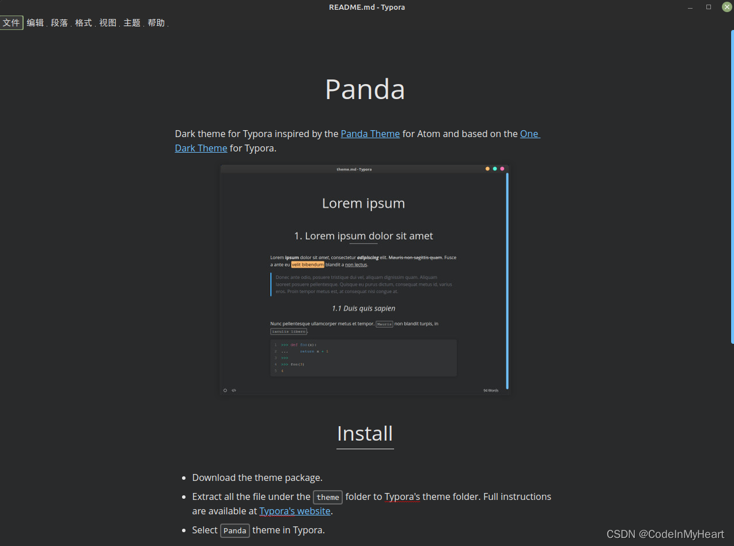Click the cyan window dot in preview image
This screenshot has height=546, width=734.
coord(495,169)
